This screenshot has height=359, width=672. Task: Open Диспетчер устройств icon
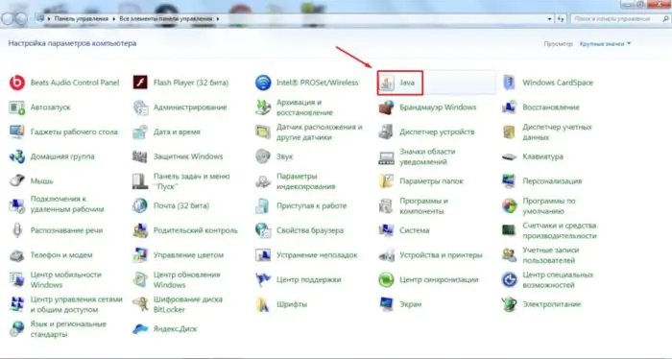pyautogui.click(x=386, y=132)
